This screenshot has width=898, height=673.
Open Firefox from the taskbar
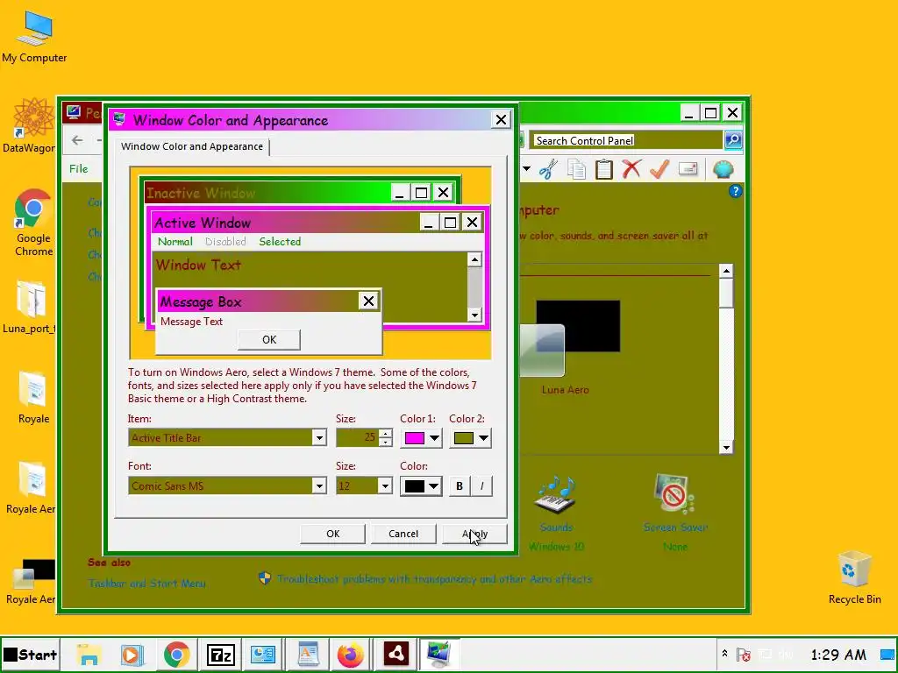coord(351,654)
